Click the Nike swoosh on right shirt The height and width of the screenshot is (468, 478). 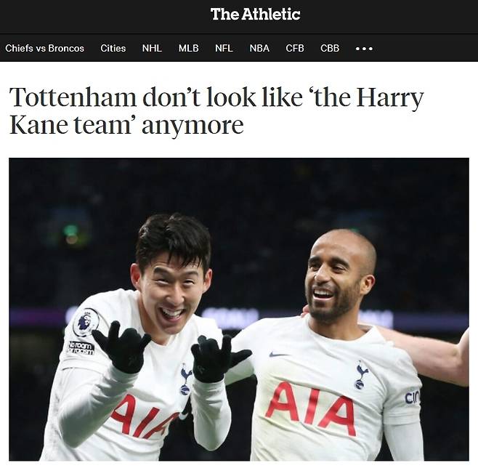pos(279,355)
